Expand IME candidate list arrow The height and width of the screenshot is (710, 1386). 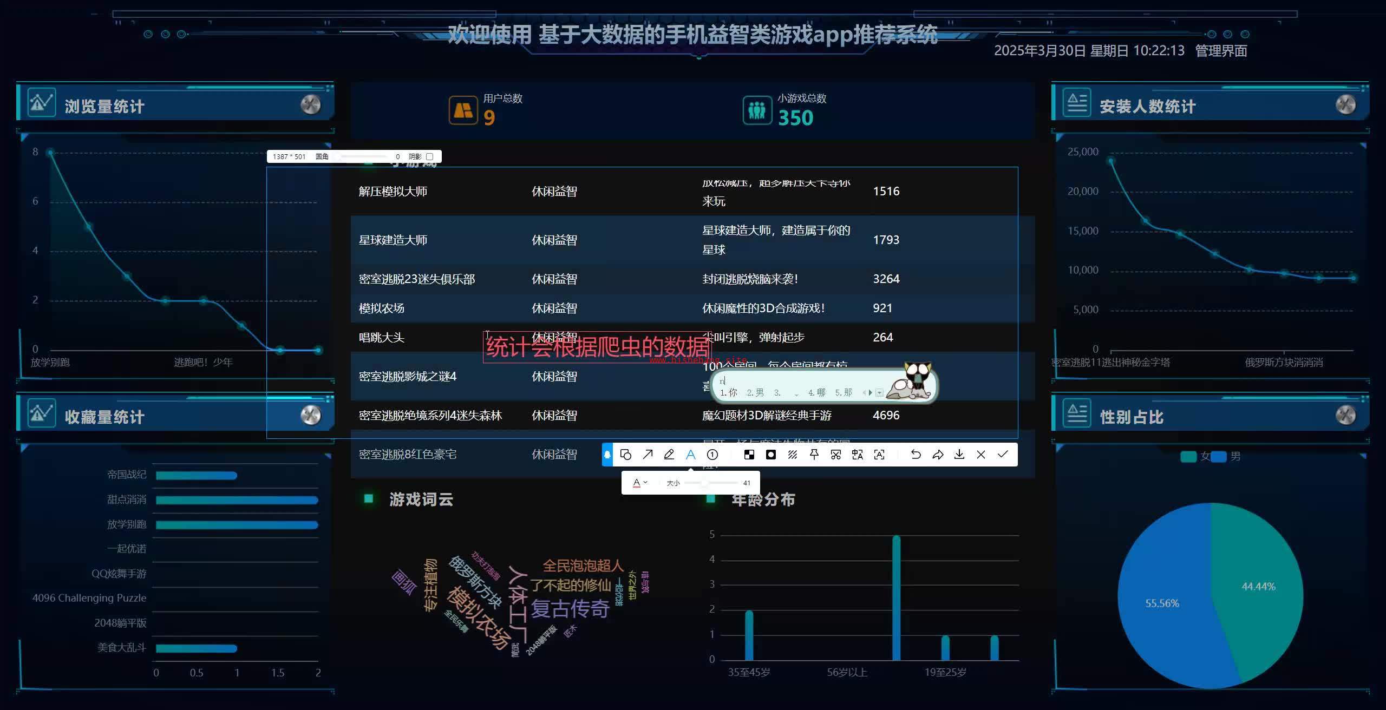coord(879,393)
